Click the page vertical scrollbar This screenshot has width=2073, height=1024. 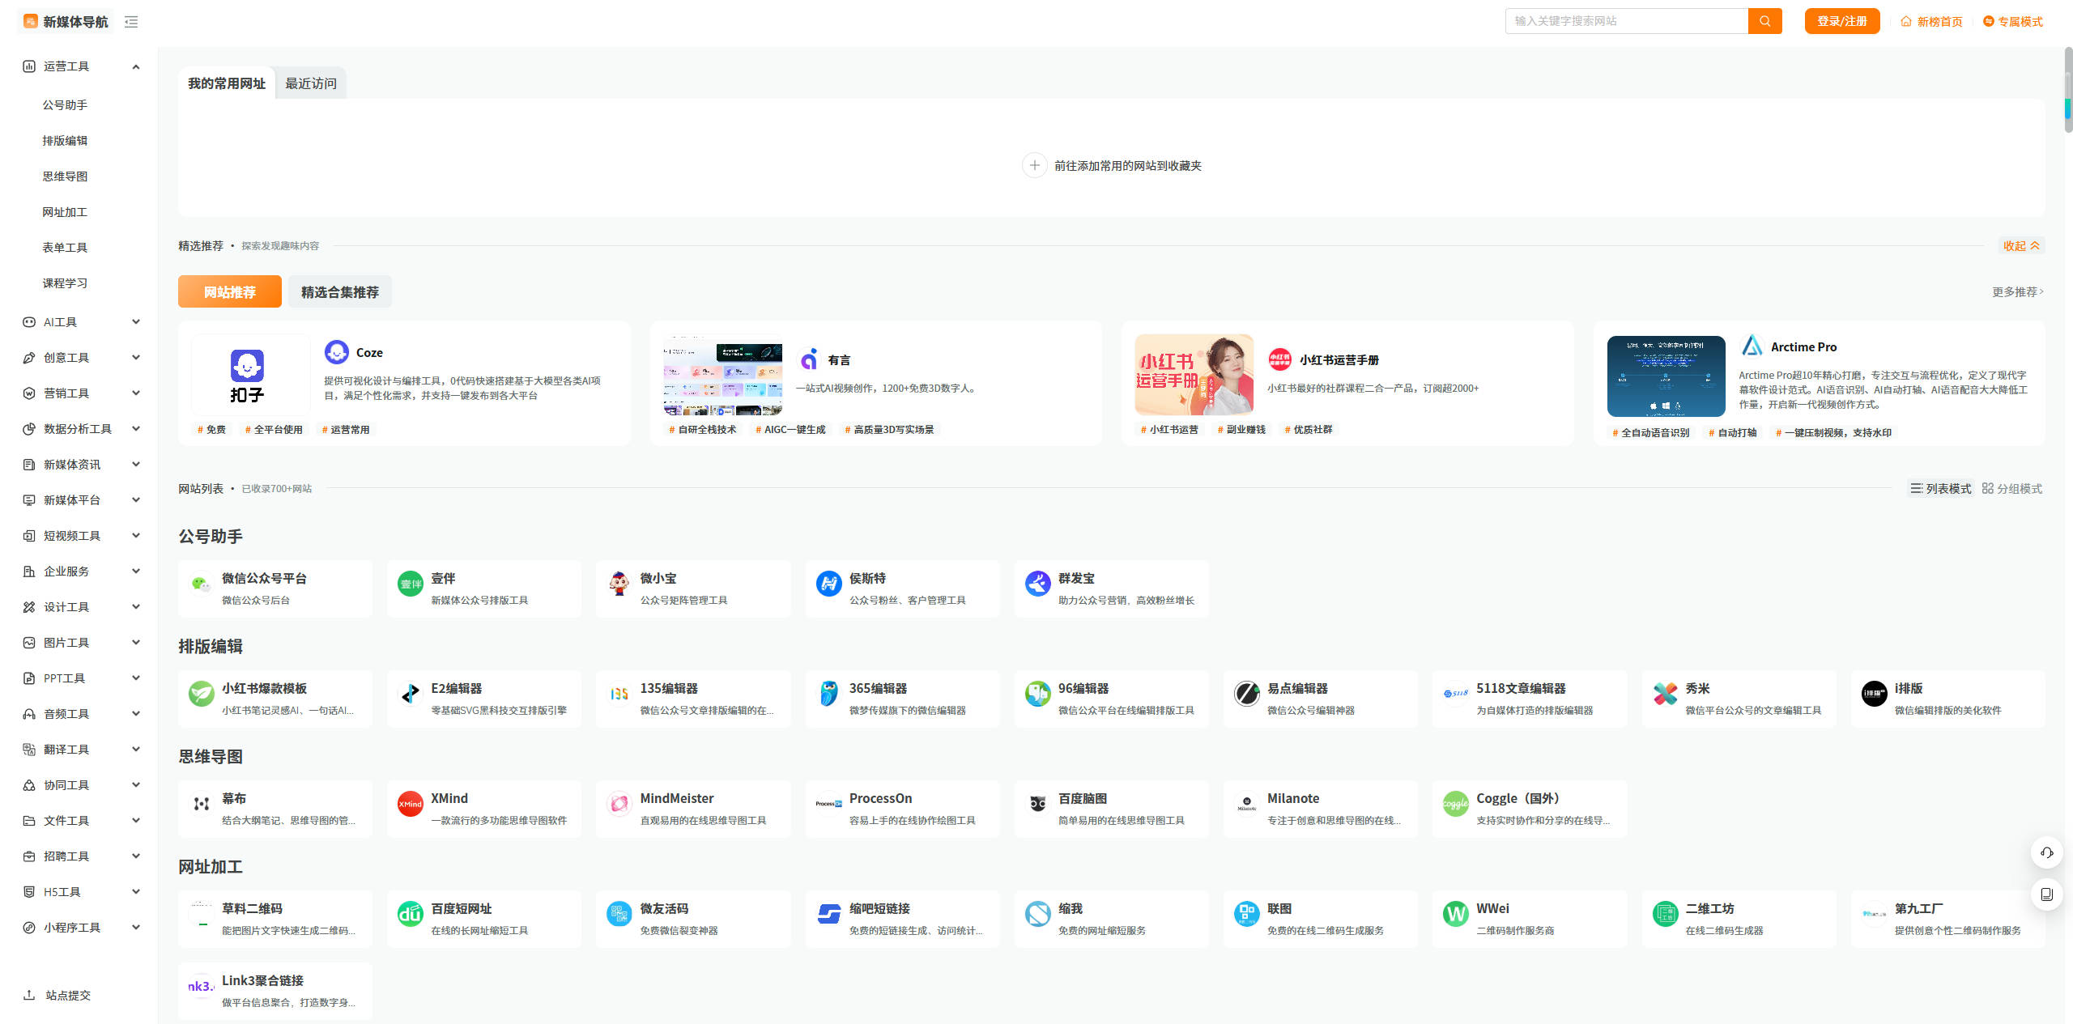(x=2068, y=89)
